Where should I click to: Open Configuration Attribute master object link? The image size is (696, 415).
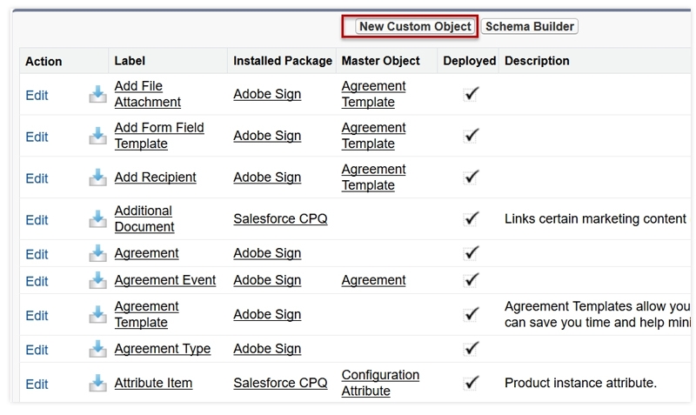(380, 383)
